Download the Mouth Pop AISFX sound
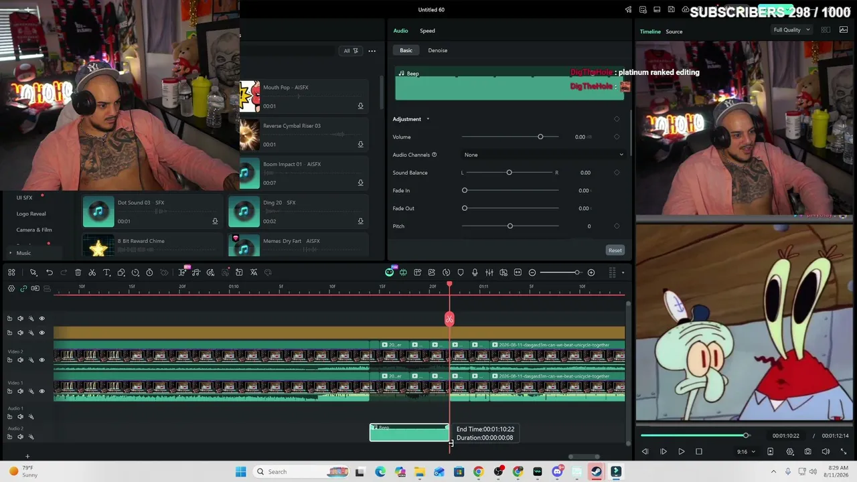 [x=360, y=106]
